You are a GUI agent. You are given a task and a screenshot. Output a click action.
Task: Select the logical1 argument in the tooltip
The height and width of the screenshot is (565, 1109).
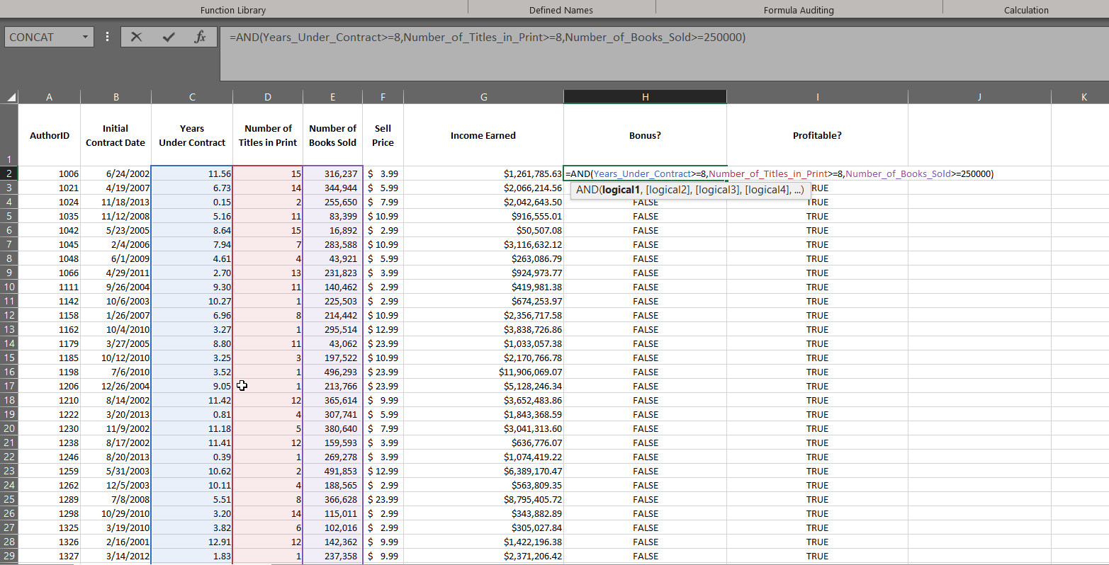[x=621, y=190]
